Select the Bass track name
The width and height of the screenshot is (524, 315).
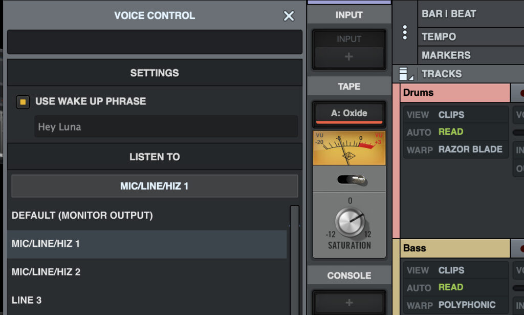point(455,248)
